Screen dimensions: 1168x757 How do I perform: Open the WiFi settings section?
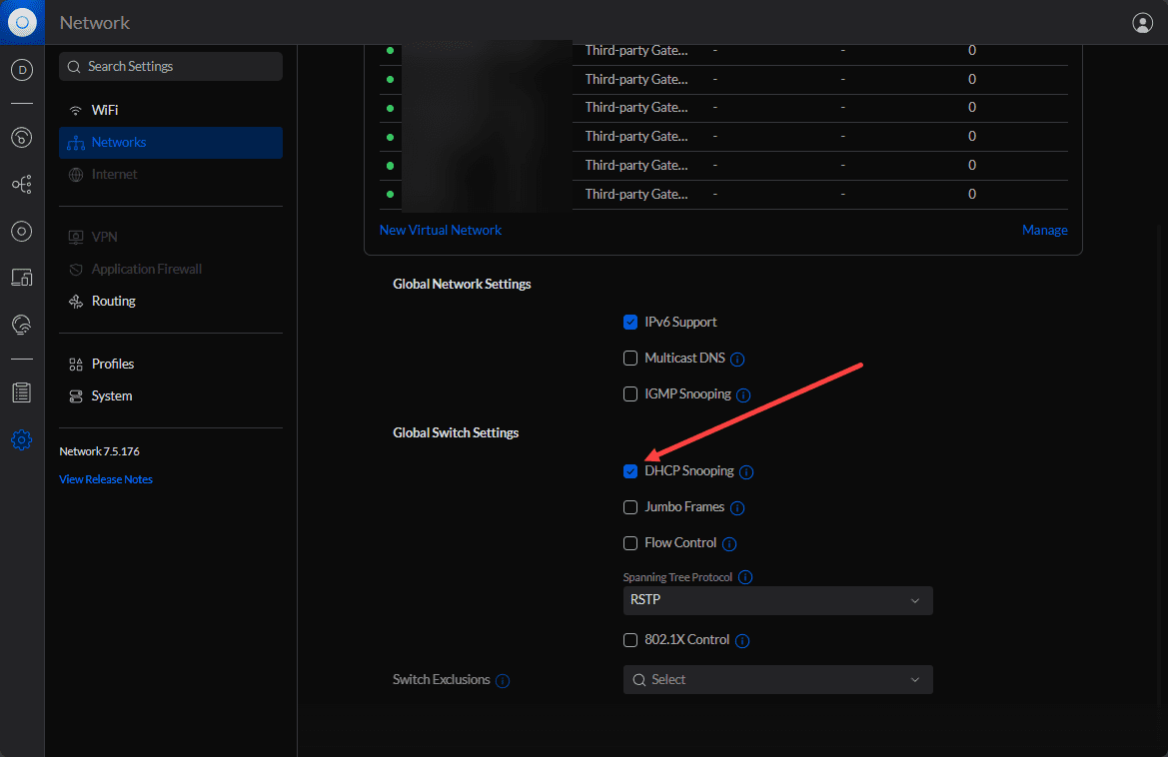click(x=105, y=110)
